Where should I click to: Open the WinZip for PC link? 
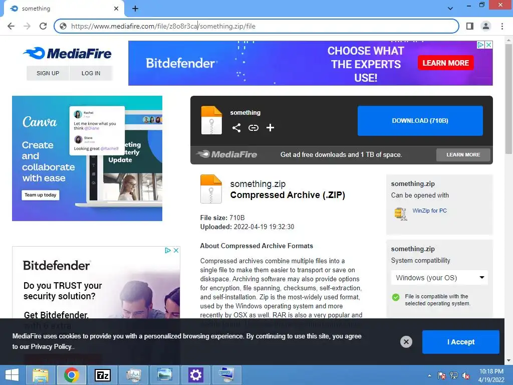(429, 211)
